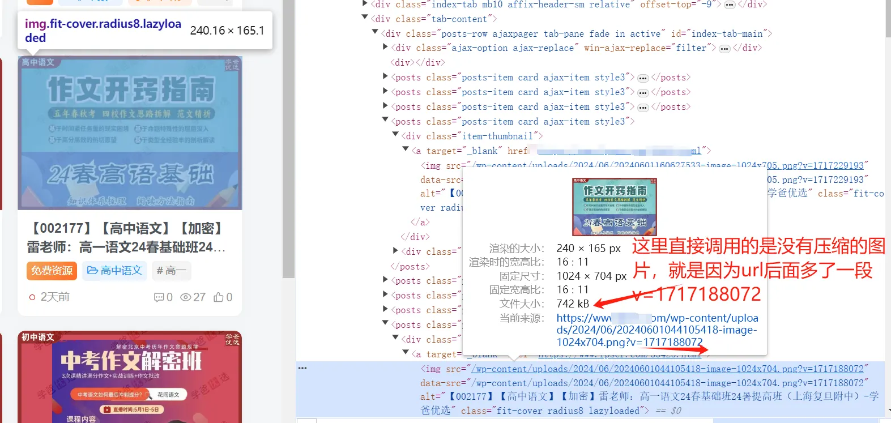Expand the second posts-item card node
The image size is (891, 423).
(385, 92)
